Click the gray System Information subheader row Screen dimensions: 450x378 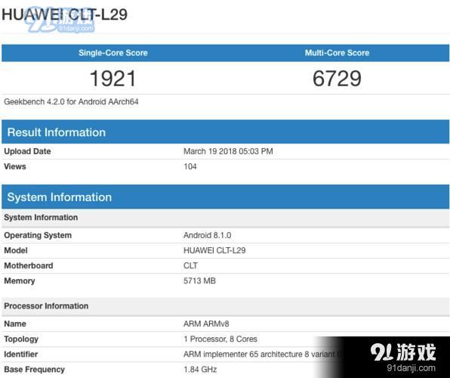(x=225, y=218)
